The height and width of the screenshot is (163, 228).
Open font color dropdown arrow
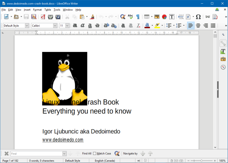[152, 25]
